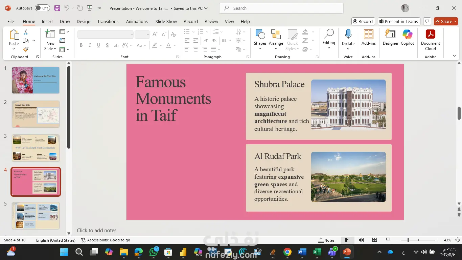Open the Arrange dropdown menu

tap(276, 48)
